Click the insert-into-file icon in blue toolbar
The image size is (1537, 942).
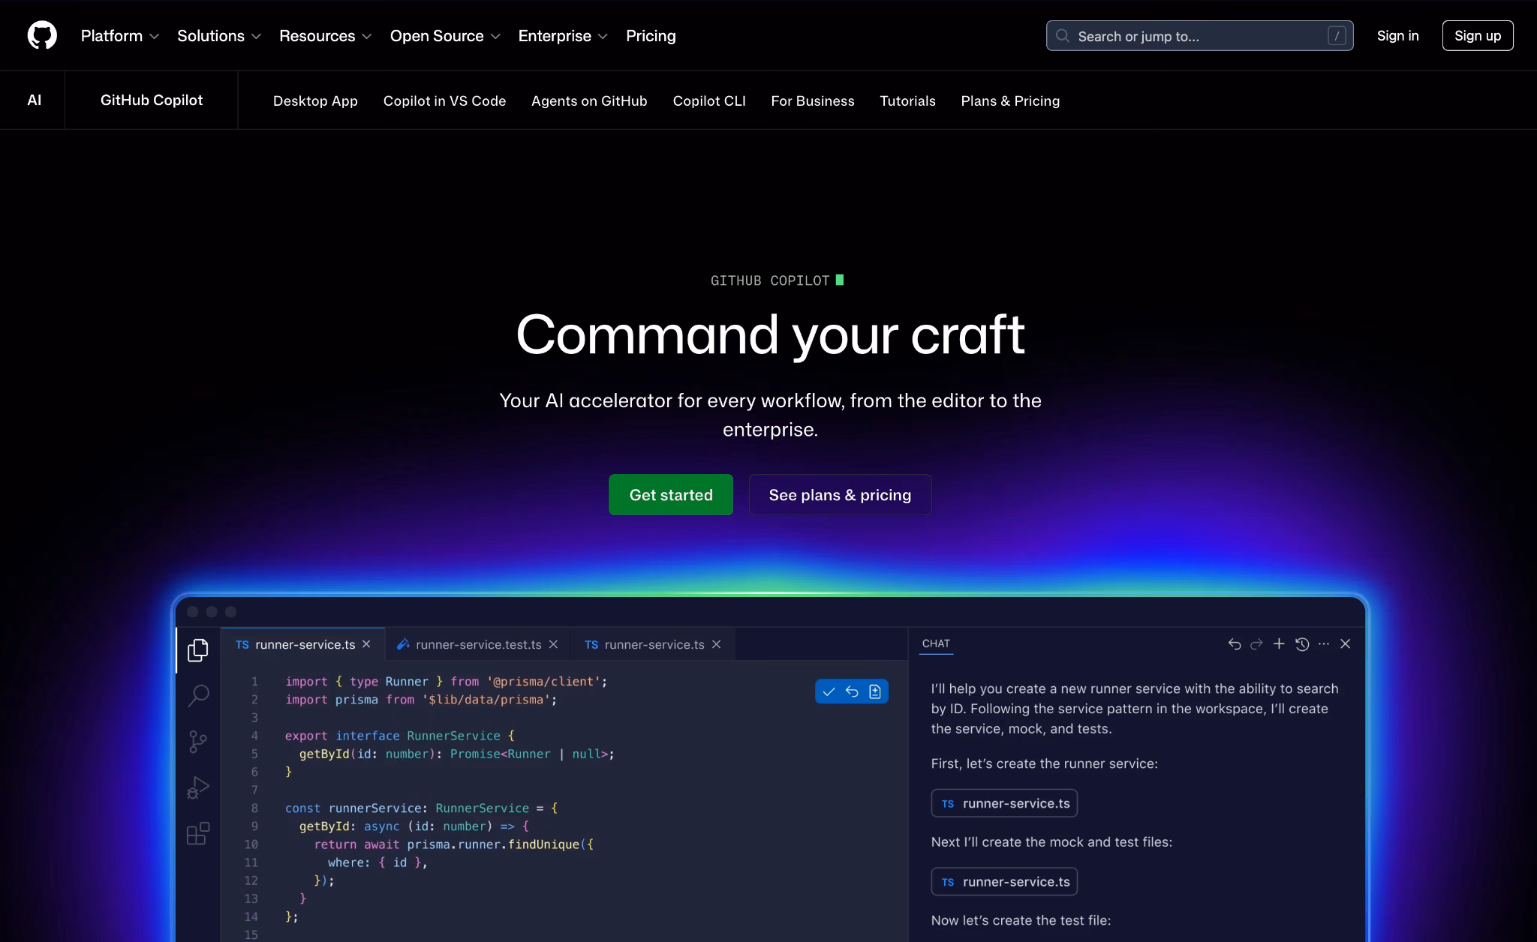(875, 691)
